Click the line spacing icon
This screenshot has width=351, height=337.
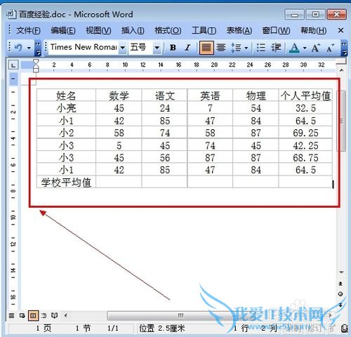[x=236, y=48]
